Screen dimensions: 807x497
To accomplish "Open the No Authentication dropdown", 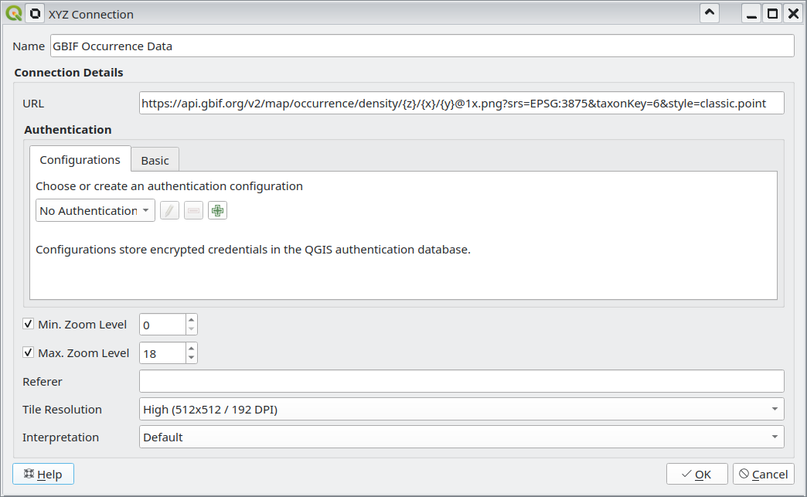I will point(95,211).
